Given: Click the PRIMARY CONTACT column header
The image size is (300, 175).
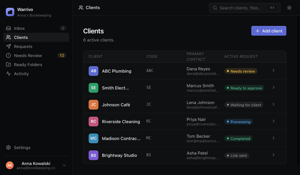Looking at the screenshot, I should (196, 56).
